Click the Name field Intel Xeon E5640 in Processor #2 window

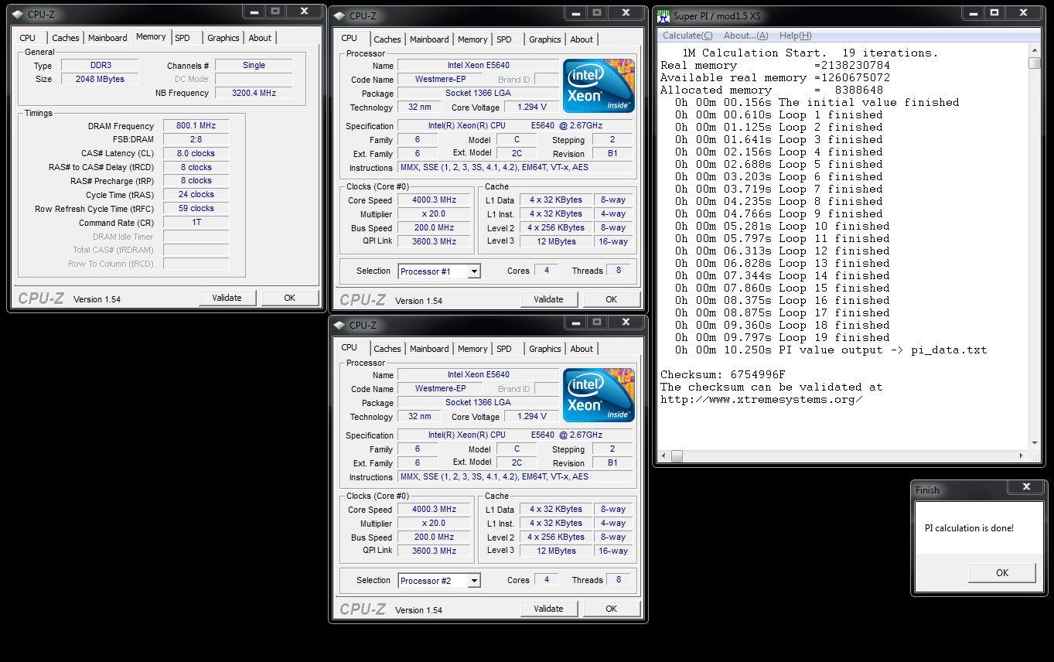[478, 374]
